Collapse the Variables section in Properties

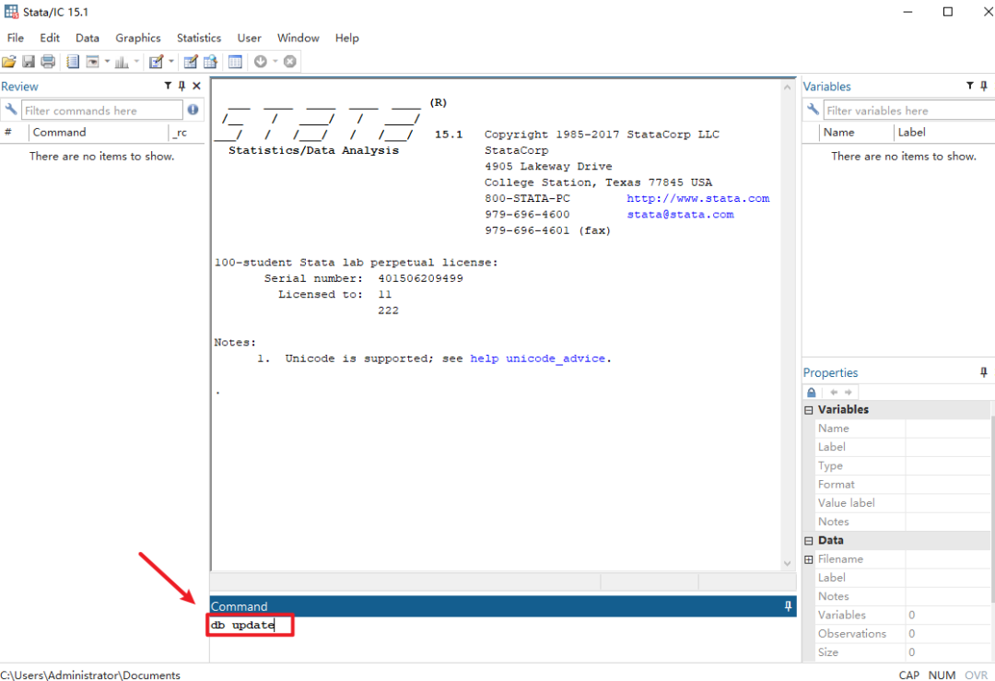click(809, 410)
